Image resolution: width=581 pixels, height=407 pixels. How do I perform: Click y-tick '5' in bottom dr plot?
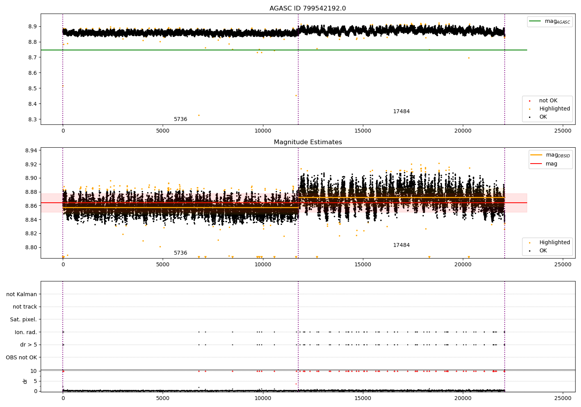pyautogui.click(x=35, y=381)
